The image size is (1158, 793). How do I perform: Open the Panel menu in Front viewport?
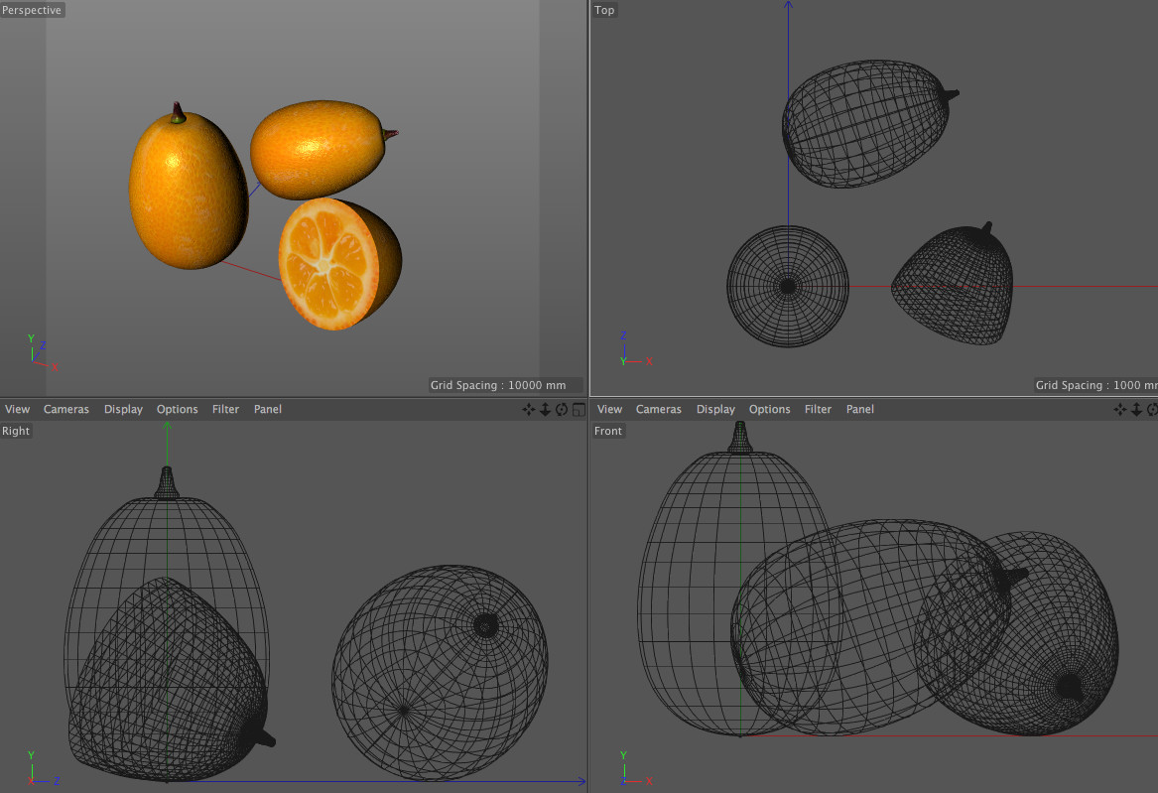(859, 410)
